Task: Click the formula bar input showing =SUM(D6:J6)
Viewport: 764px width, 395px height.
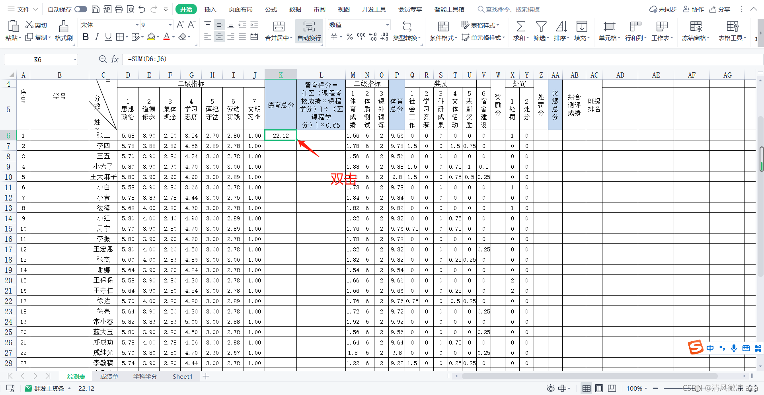Action: pos(442,59)
